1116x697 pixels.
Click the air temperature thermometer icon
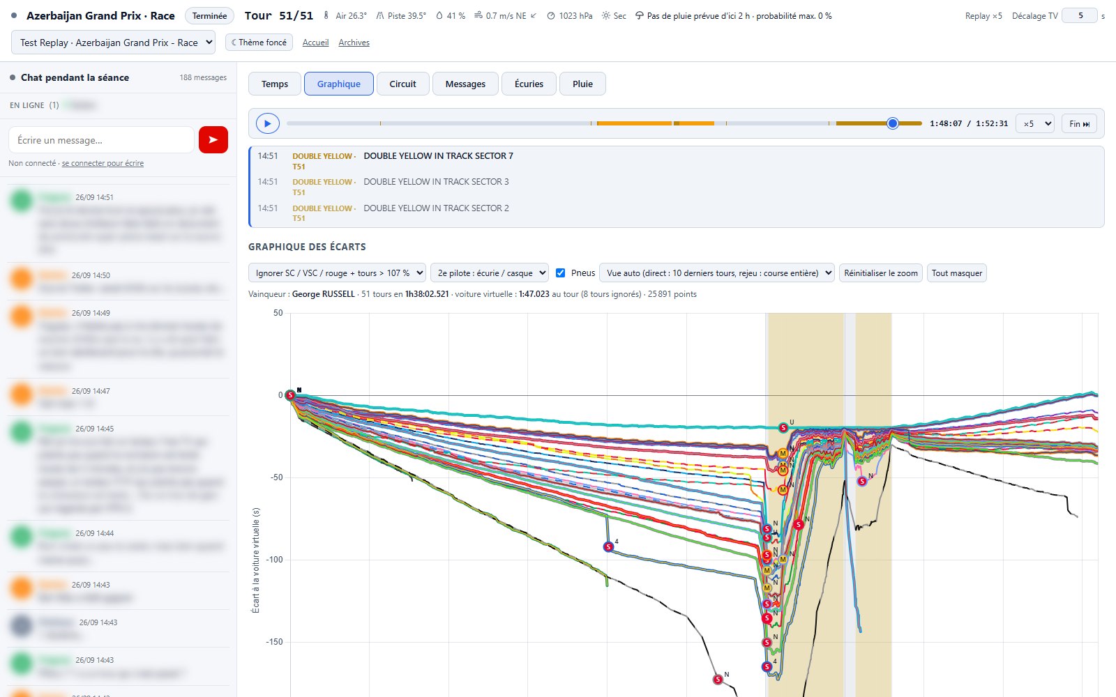[326, 15]
